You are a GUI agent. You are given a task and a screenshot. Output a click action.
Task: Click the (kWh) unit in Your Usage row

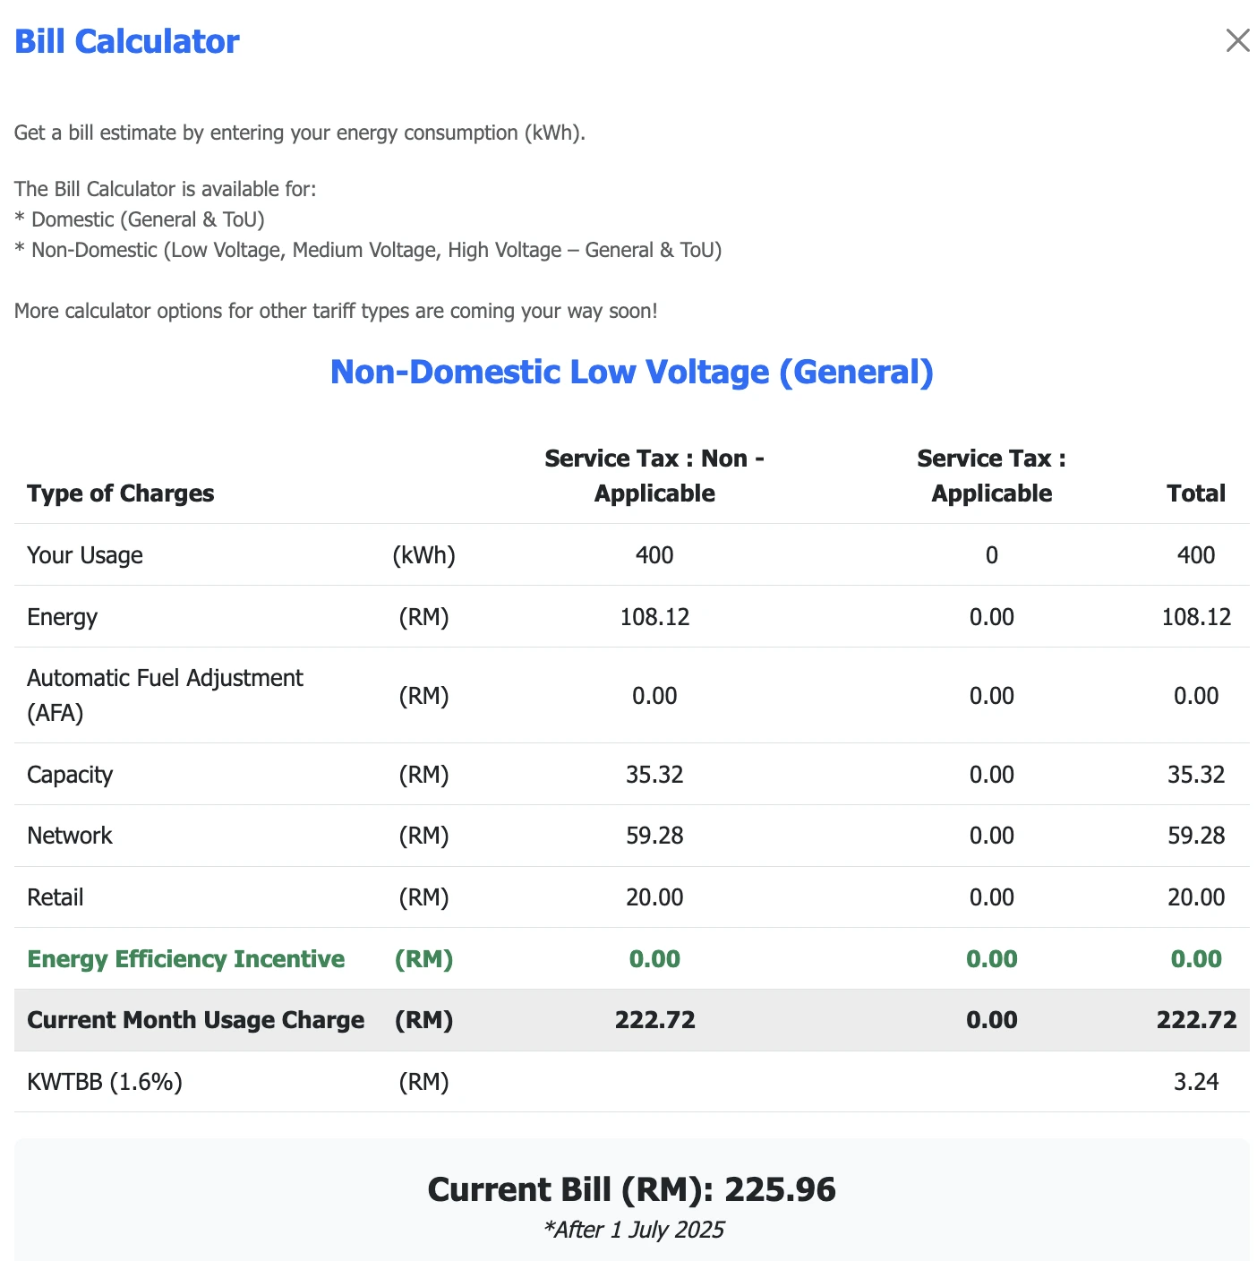coord(424,555)
